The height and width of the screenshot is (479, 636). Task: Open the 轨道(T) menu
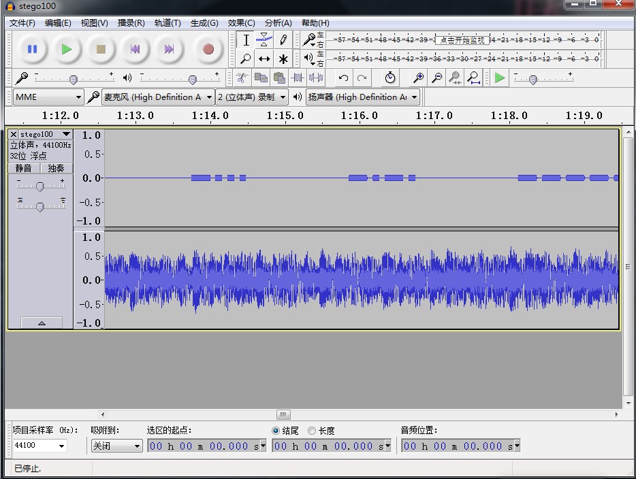coord(168,22)
